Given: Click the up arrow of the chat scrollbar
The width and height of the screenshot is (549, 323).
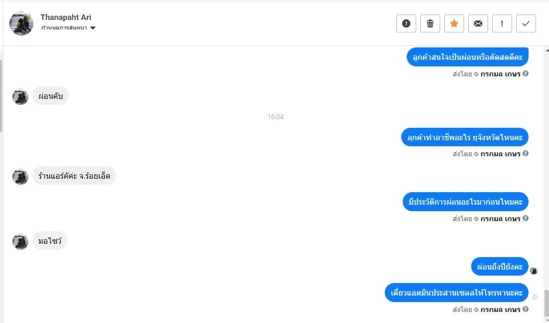Looking at the screenshot, I should point(547,51).
